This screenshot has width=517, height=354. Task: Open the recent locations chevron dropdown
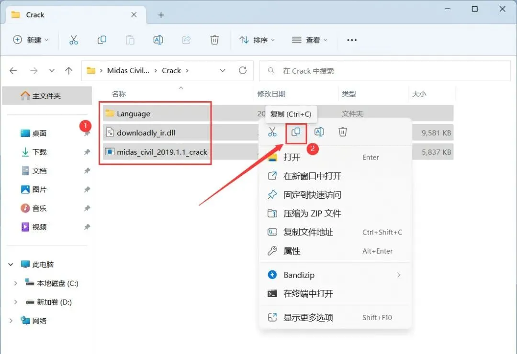tap(52, 70)
